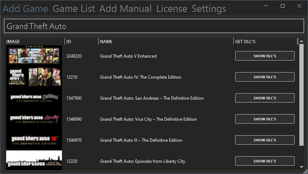Show DLC's for GTA IV: The Complete Edition
This screenshot has width=308, height=174.
[x=265, y=77]
